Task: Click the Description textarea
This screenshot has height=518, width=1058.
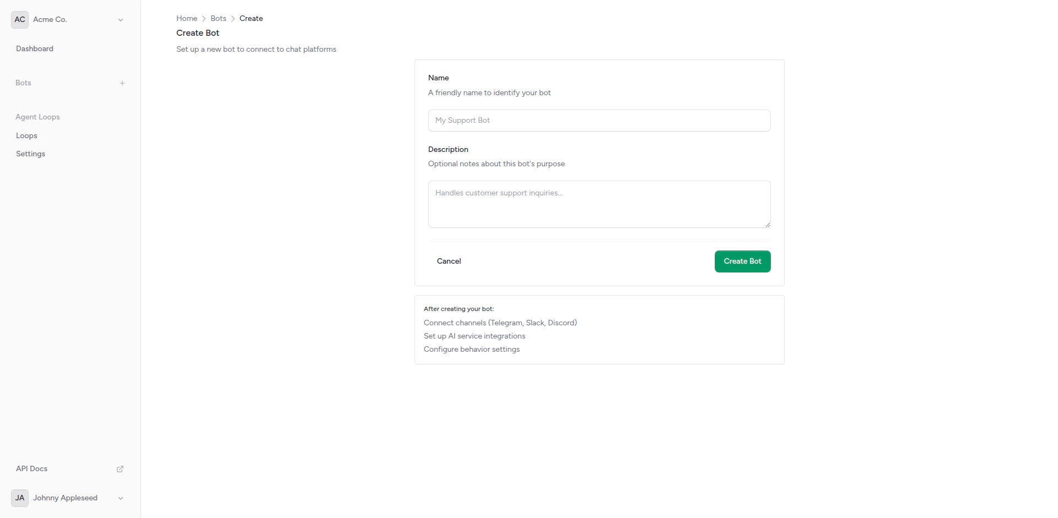Action: tap(599, 204)
